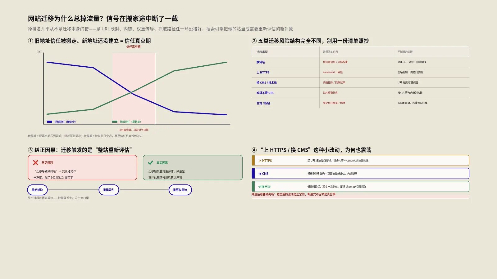Click the text 迁移触发整站重评估，掉量是
Viewport: 497px width, 279px height.
click(x=166, y=171)
